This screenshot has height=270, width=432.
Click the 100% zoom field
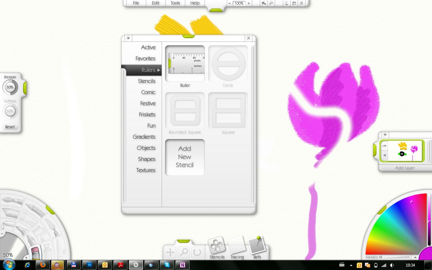[239, 3]
